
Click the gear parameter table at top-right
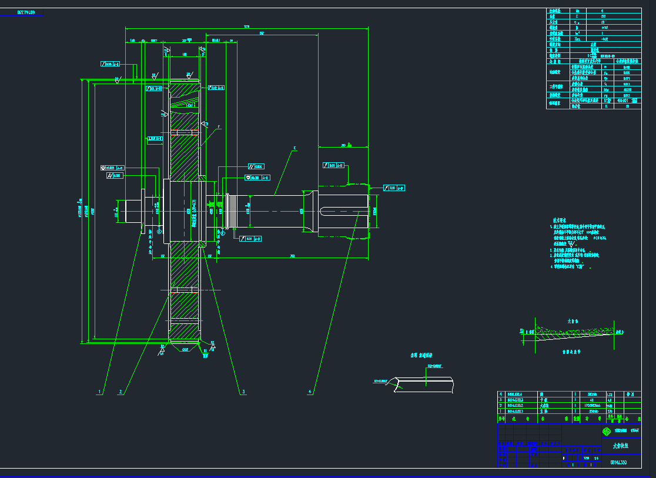(x=594, y=59)
